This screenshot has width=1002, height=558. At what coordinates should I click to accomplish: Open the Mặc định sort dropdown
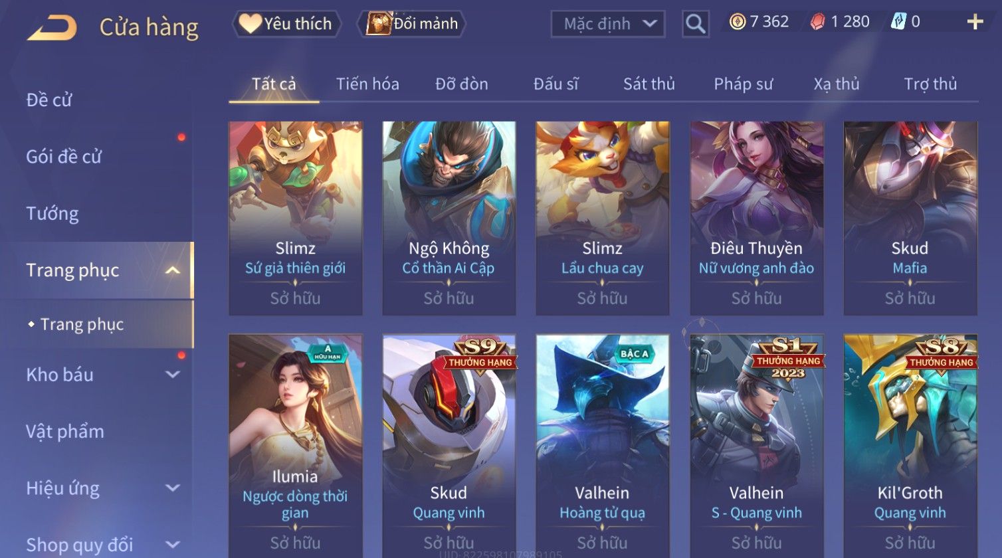(x=607, y=24)
